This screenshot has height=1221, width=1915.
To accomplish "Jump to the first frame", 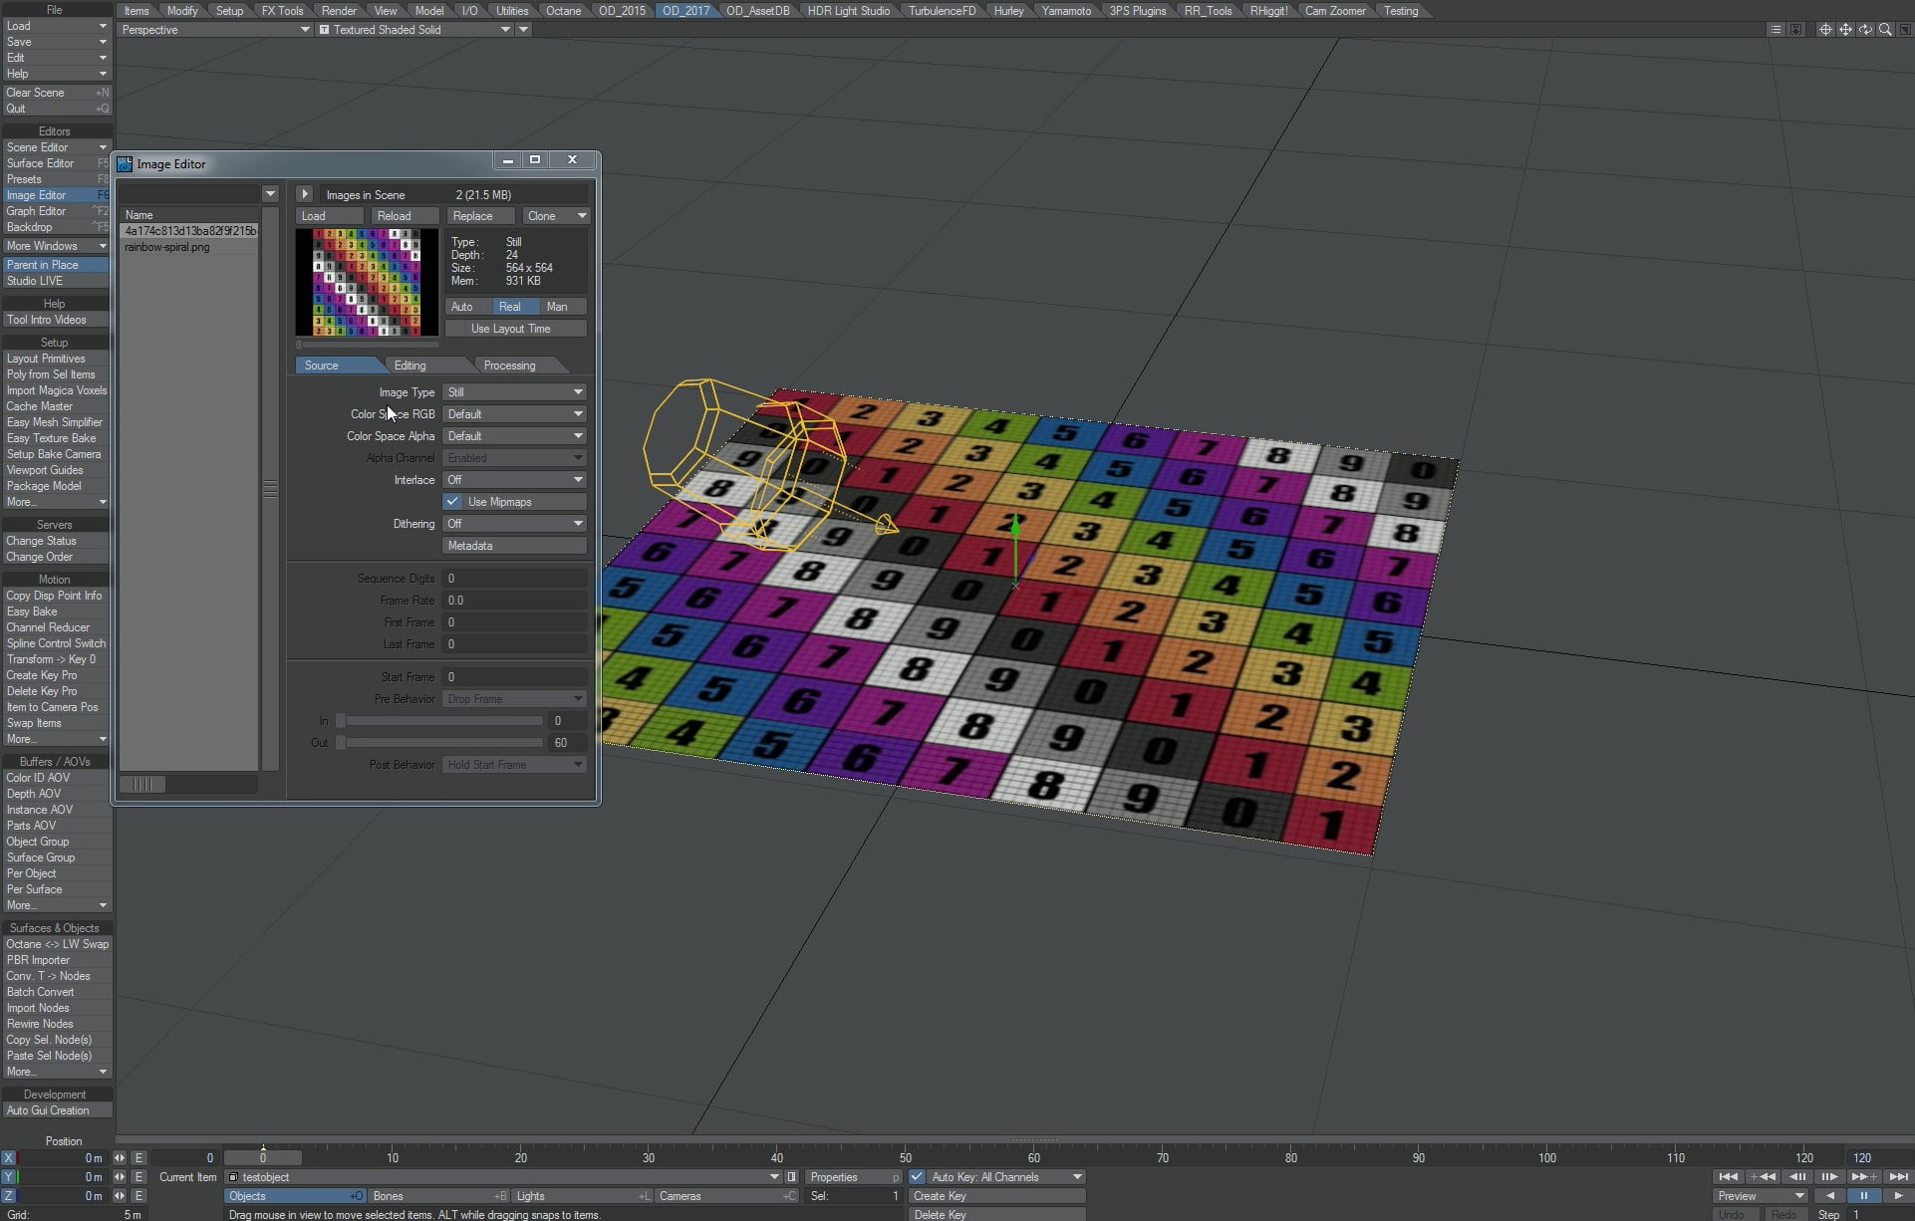I will pos(1729,1177).
